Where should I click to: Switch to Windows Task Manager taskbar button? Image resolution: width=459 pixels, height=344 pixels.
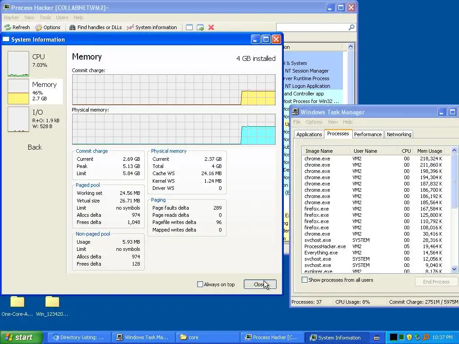click(144, 337)
